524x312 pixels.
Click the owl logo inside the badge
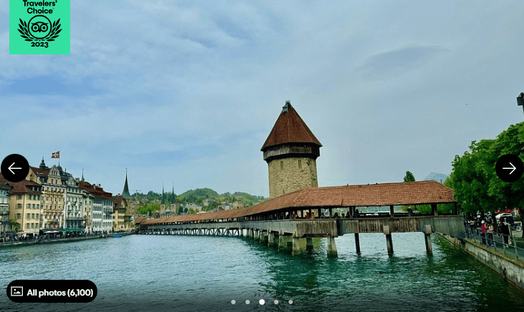click(39, 26)
